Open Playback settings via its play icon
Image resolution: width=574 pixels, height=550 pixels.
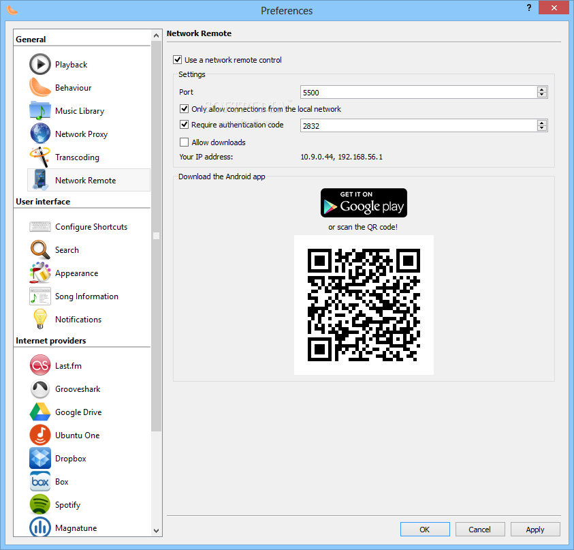pyautogui.click(x=40, y=64)
